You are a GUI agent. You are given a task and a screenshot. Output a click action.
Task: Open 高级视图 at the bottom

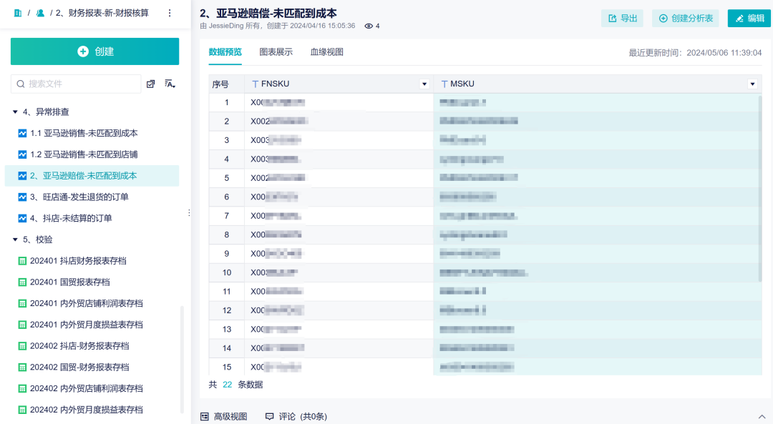click(224, 417)
